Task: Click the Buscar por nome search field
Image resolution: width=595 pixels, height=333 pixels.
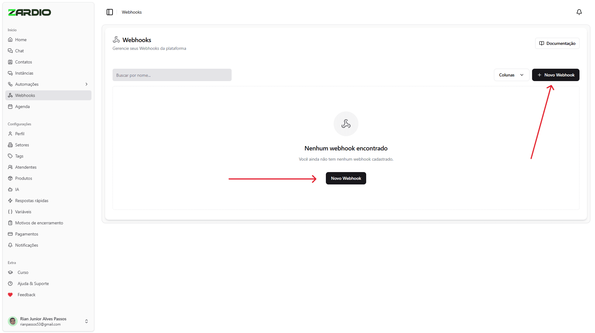Action: click(172, 75)
